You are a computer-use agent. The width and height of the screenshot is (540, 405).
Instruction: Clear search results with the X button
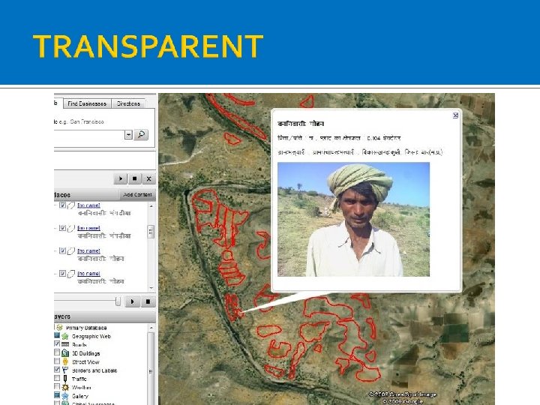[148, 178]
